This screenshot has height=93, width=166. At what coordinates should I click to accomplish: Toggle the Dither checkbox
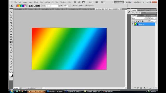click(79, 6)
